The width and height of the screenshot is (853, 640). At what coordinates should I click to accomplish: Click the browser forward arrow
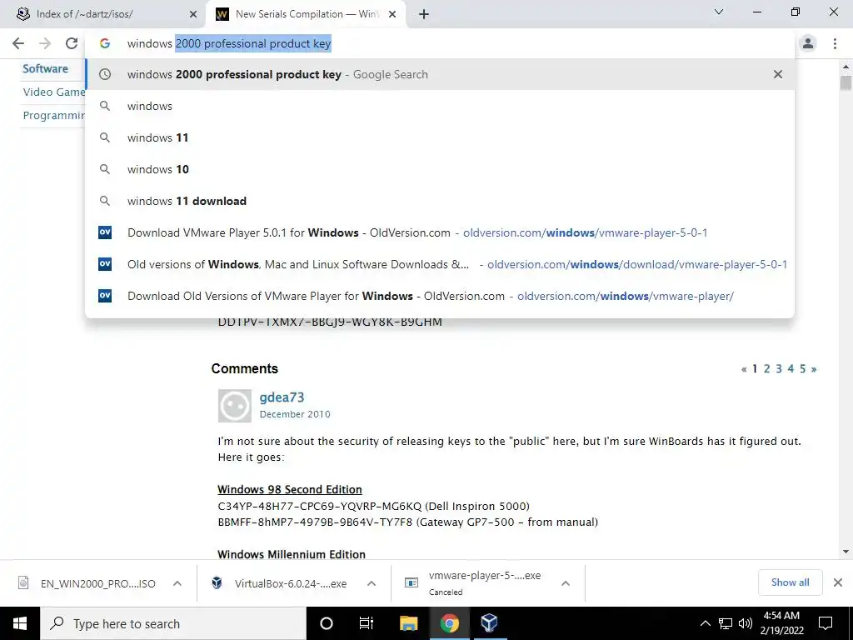click(45, 43)
